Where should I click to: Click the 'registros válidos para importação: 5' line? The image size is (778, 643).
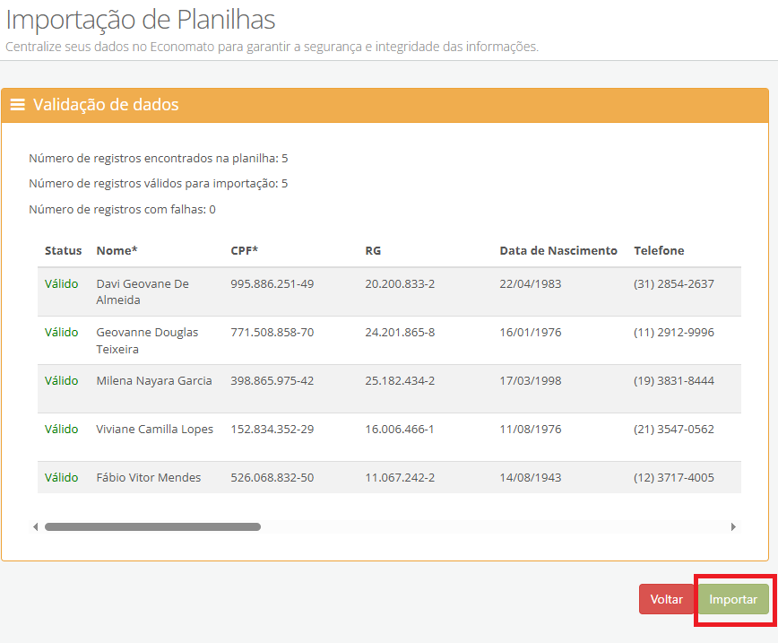tap(159, 184)
